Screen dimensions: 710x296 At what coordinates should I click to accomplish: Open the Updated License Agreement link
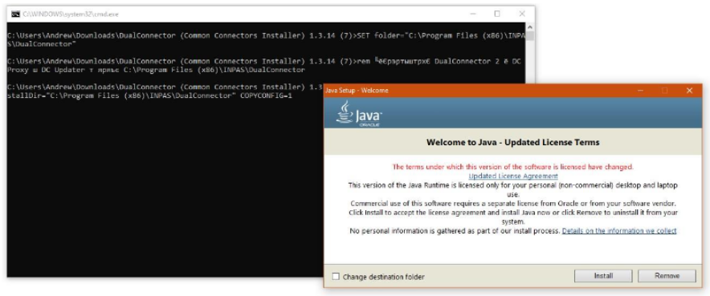tap(513, 176)
